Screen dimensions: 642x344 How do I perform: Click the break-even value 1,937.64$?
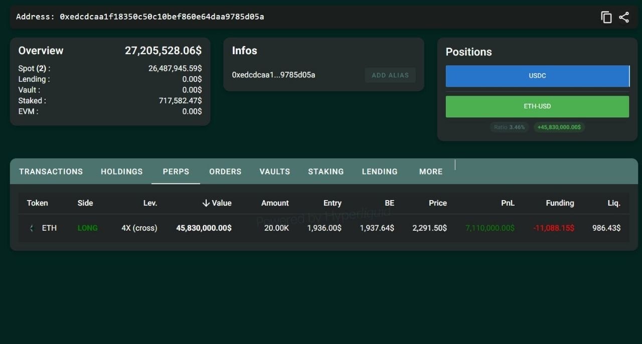[x=377, y=228]
